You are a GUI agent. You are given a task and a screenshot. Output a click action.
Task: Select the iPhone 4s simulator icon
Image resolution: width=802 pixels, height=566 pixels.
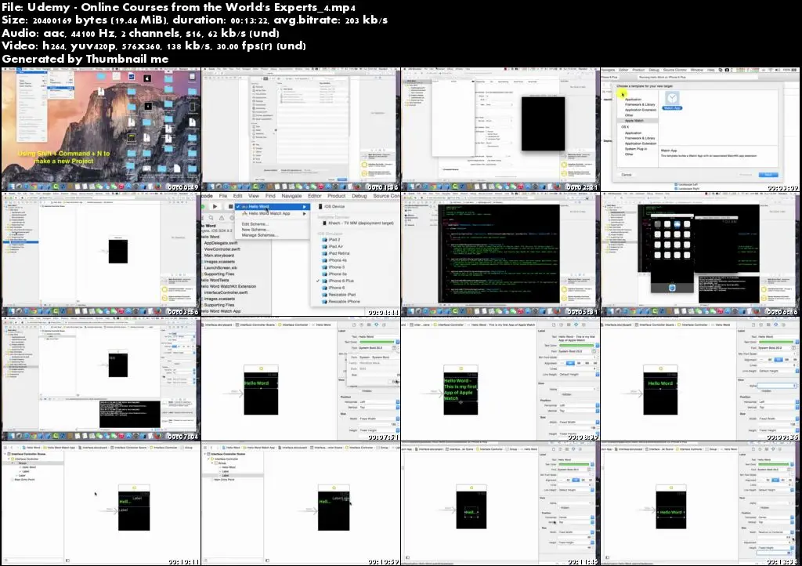[324, 260]
